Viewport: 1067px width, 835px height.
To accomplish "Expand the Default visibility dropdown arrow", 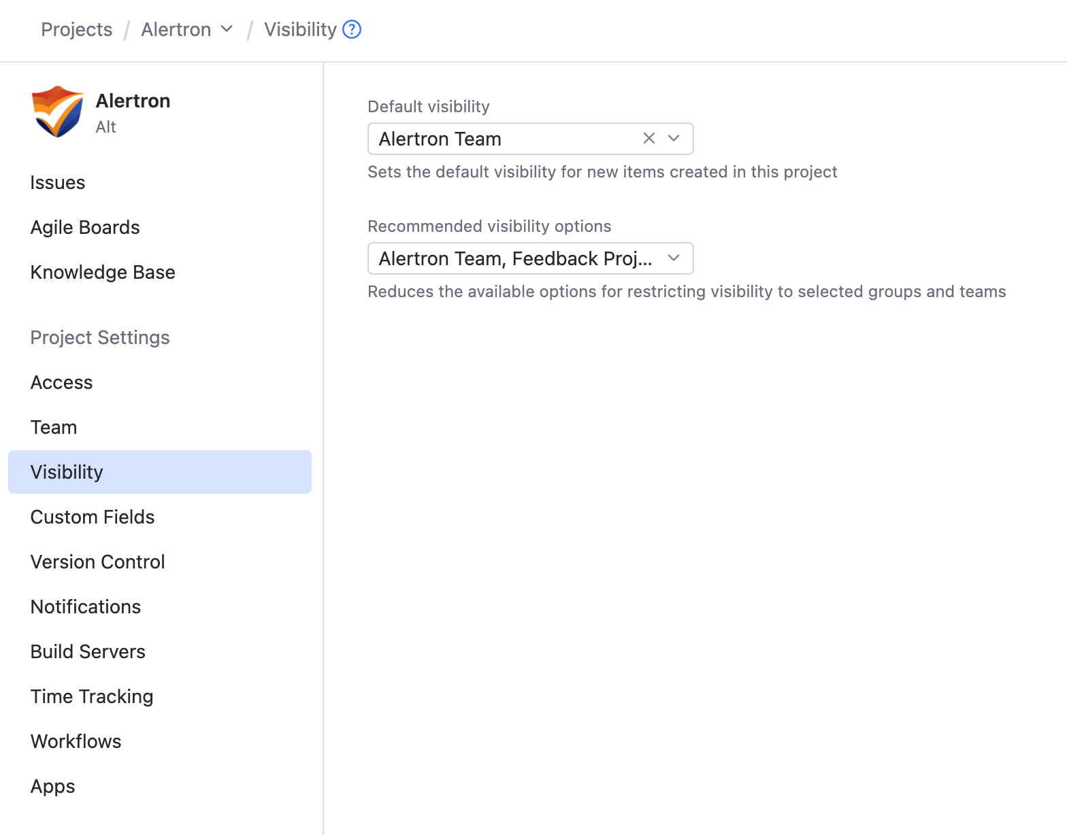I will click(x=674, y=139).
